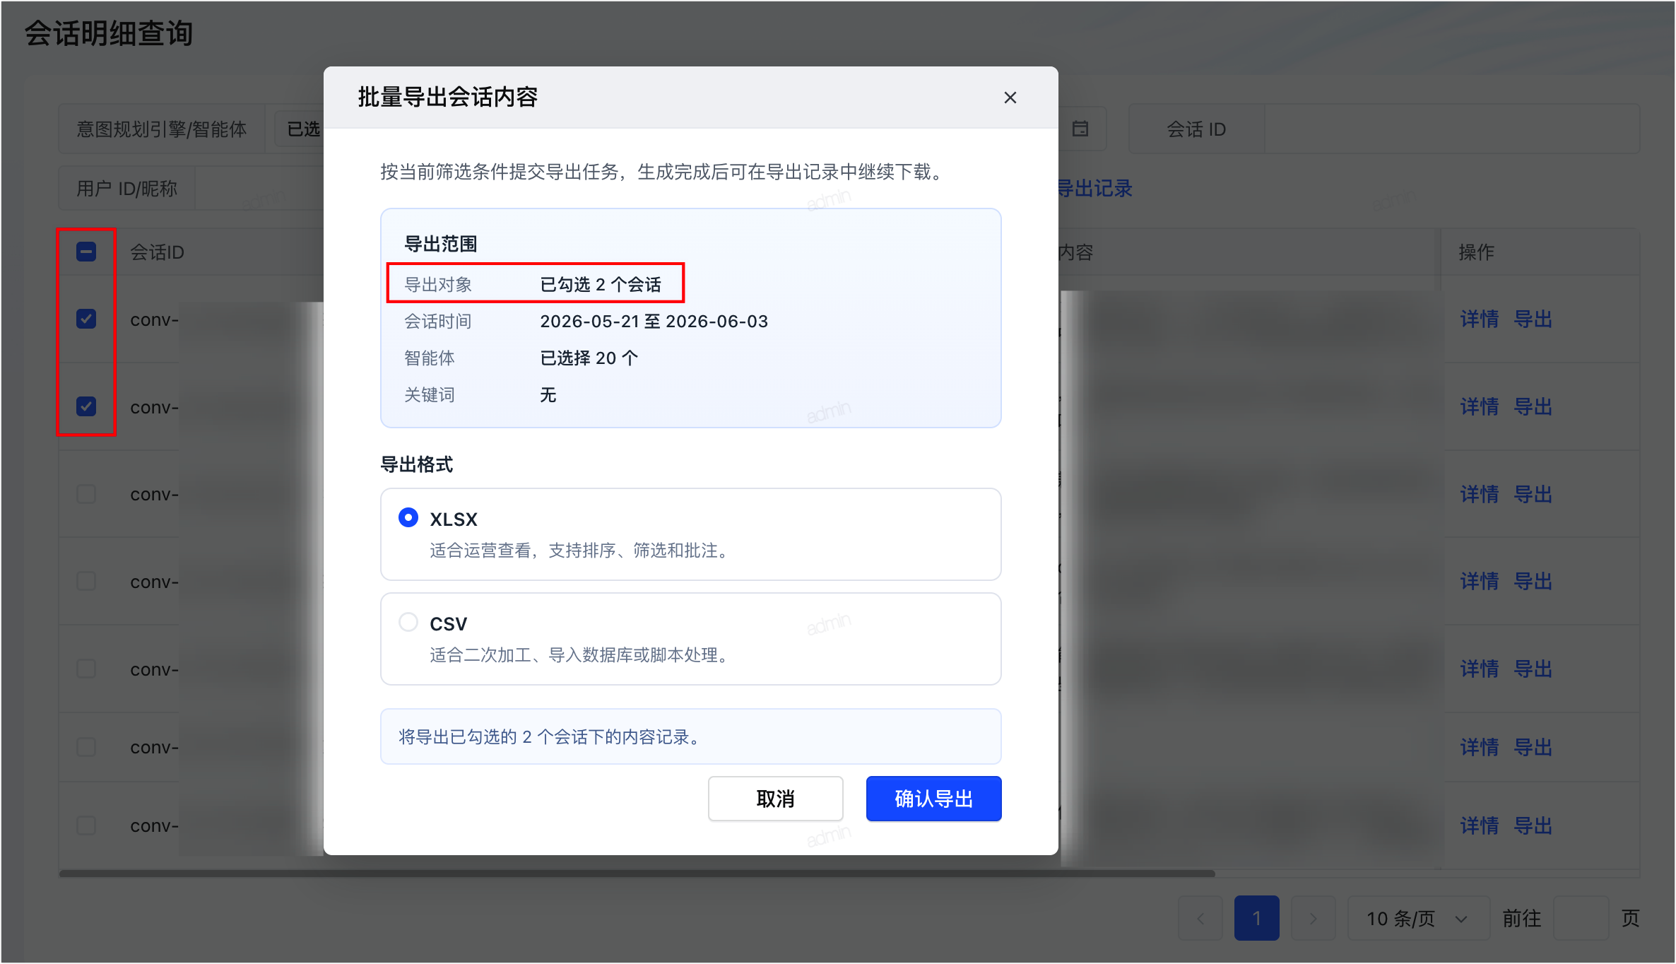Click the XLSX option description text

point(579,550)
